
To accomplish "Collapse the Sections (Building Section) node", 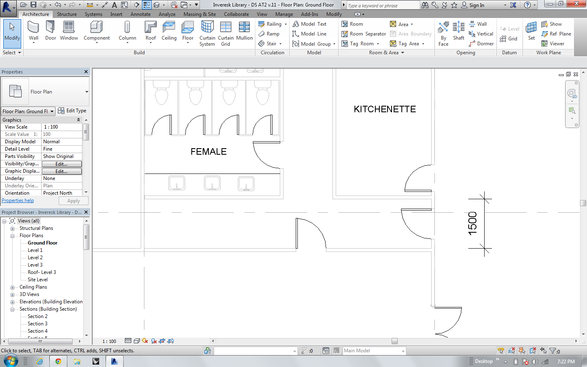I will click(x=12, y=309).
